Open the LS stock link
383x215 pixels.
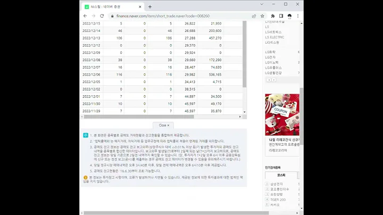click(267, 27)
